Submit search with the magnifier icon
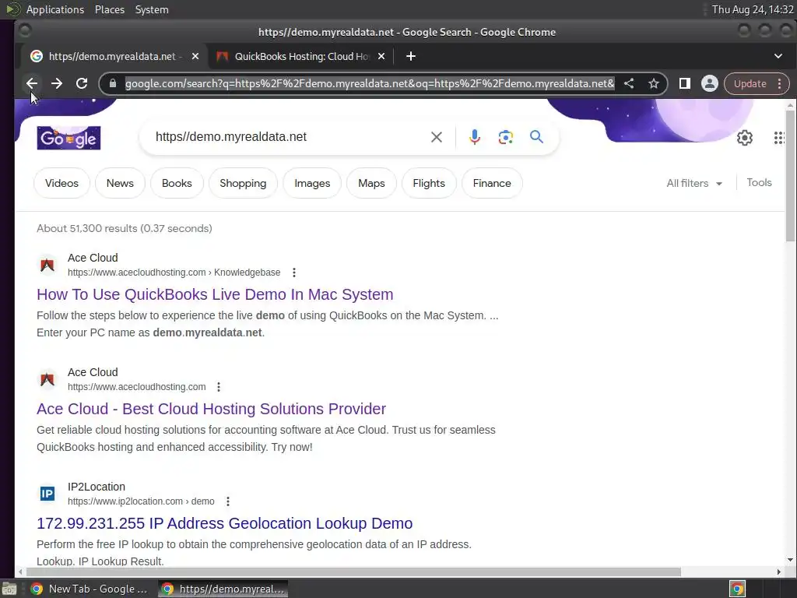 [x=536, y=137]
